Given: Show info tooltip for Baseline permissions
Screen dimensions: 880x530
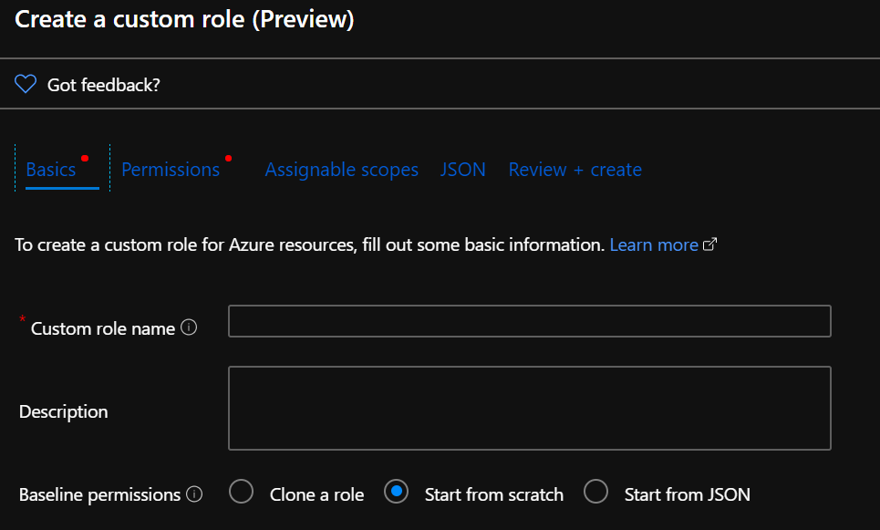Looking at the screenshot, I should click(193, 494).
